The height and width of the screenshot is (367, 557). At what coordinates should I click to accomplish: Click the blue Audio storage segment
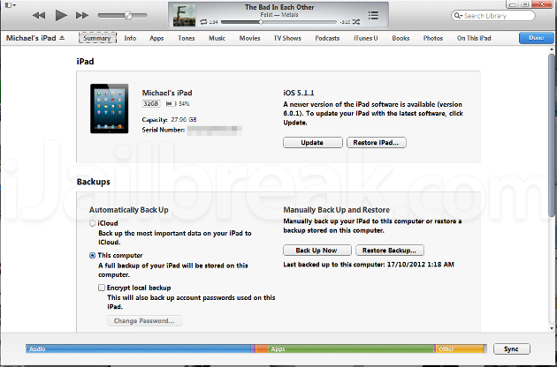tap(138, 349)
